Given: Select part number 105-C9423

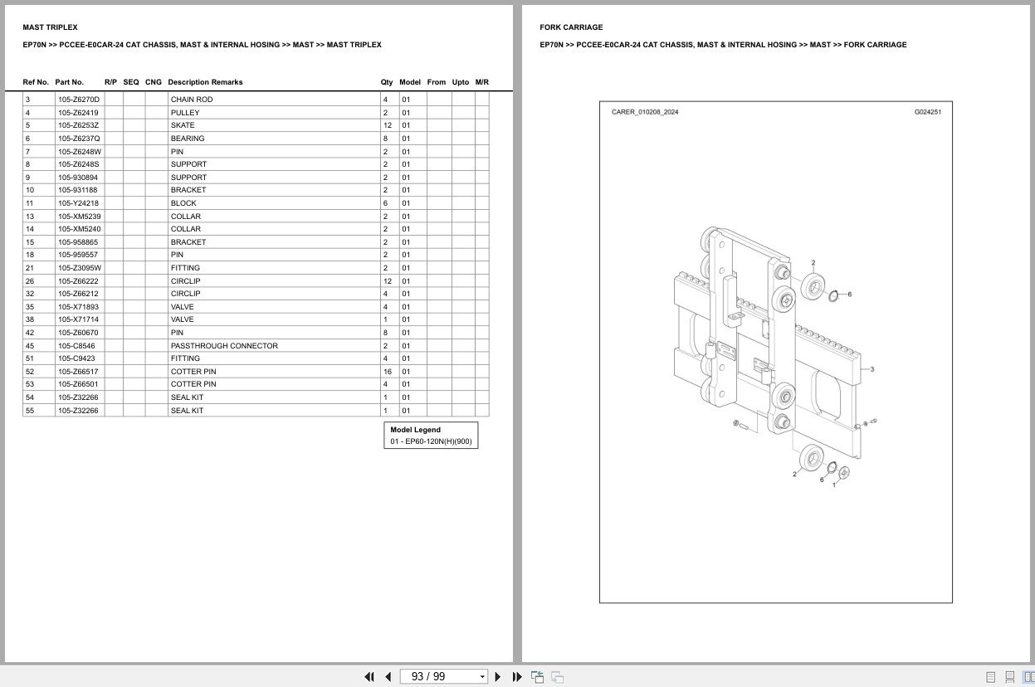Looking at the screenshot, I should point(76,358).
